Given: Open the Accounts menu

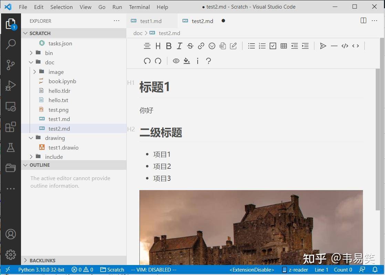Looking at the screenshot, I should [11, 234].
